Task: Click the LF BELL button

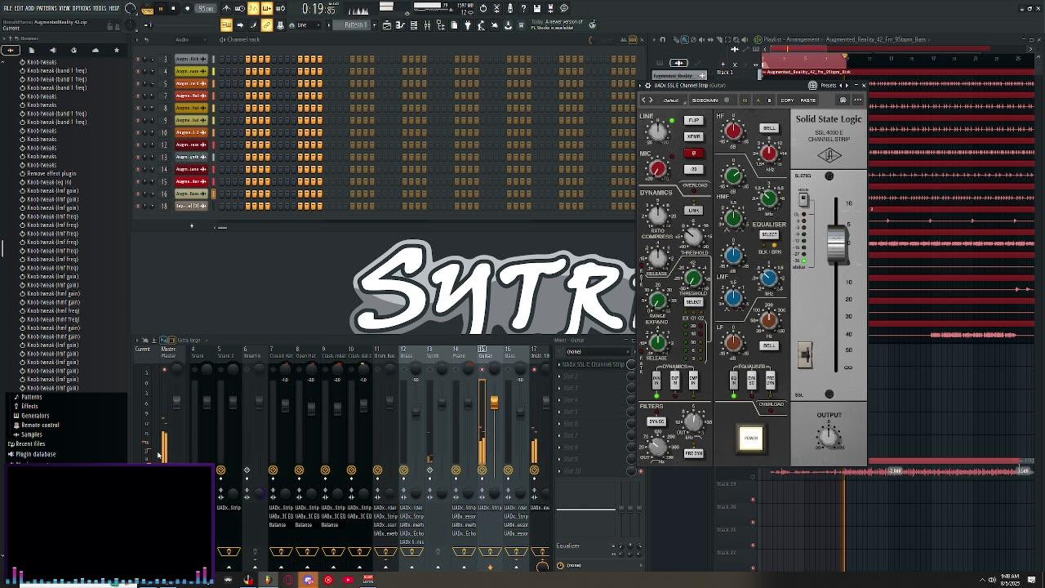Action: [x=769, y=345]
